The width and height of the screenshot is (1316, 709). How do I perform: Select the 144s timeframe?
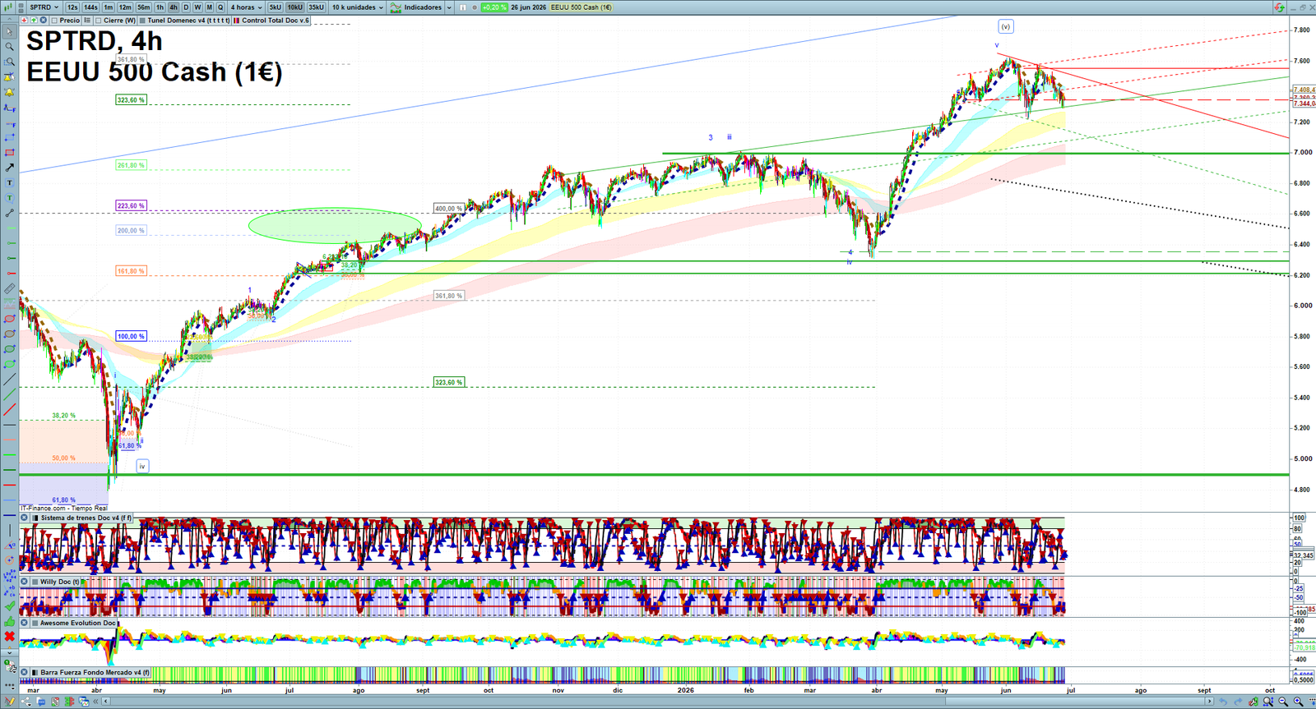[x=90, y=7]
